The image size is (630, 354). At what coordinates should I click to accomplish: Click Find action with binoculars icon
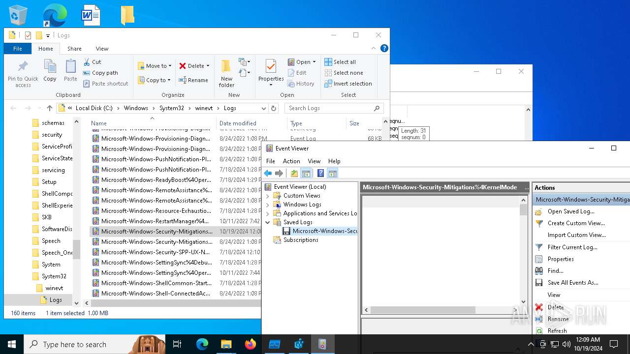click(555, 271)
